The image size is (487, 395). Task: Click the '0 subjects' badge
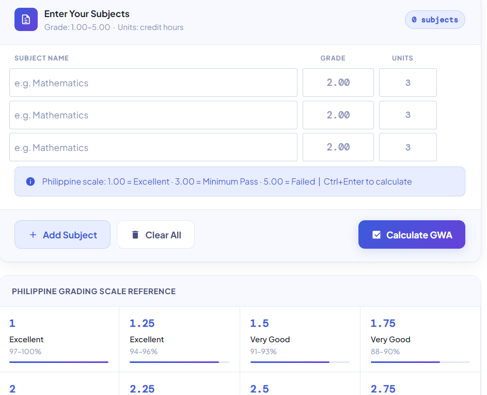click(435, 19)
